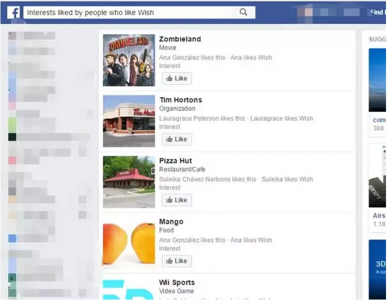Select the 'Movie' category text under Zombieland
This screenshot has height=300, width=387.
coord(168,48)
